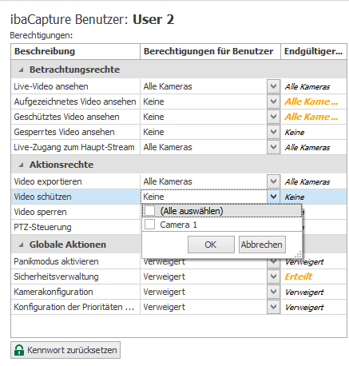Open the Video exportieren dropdown arrow
Image resolution: width=349 pixels, height=366 pixels.
click(x=273, y=181)
